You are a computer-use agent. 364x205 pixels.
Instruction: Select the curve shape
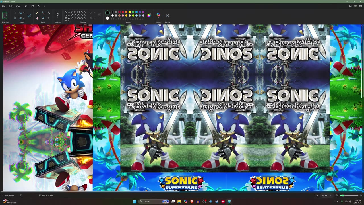pos(69,12)
